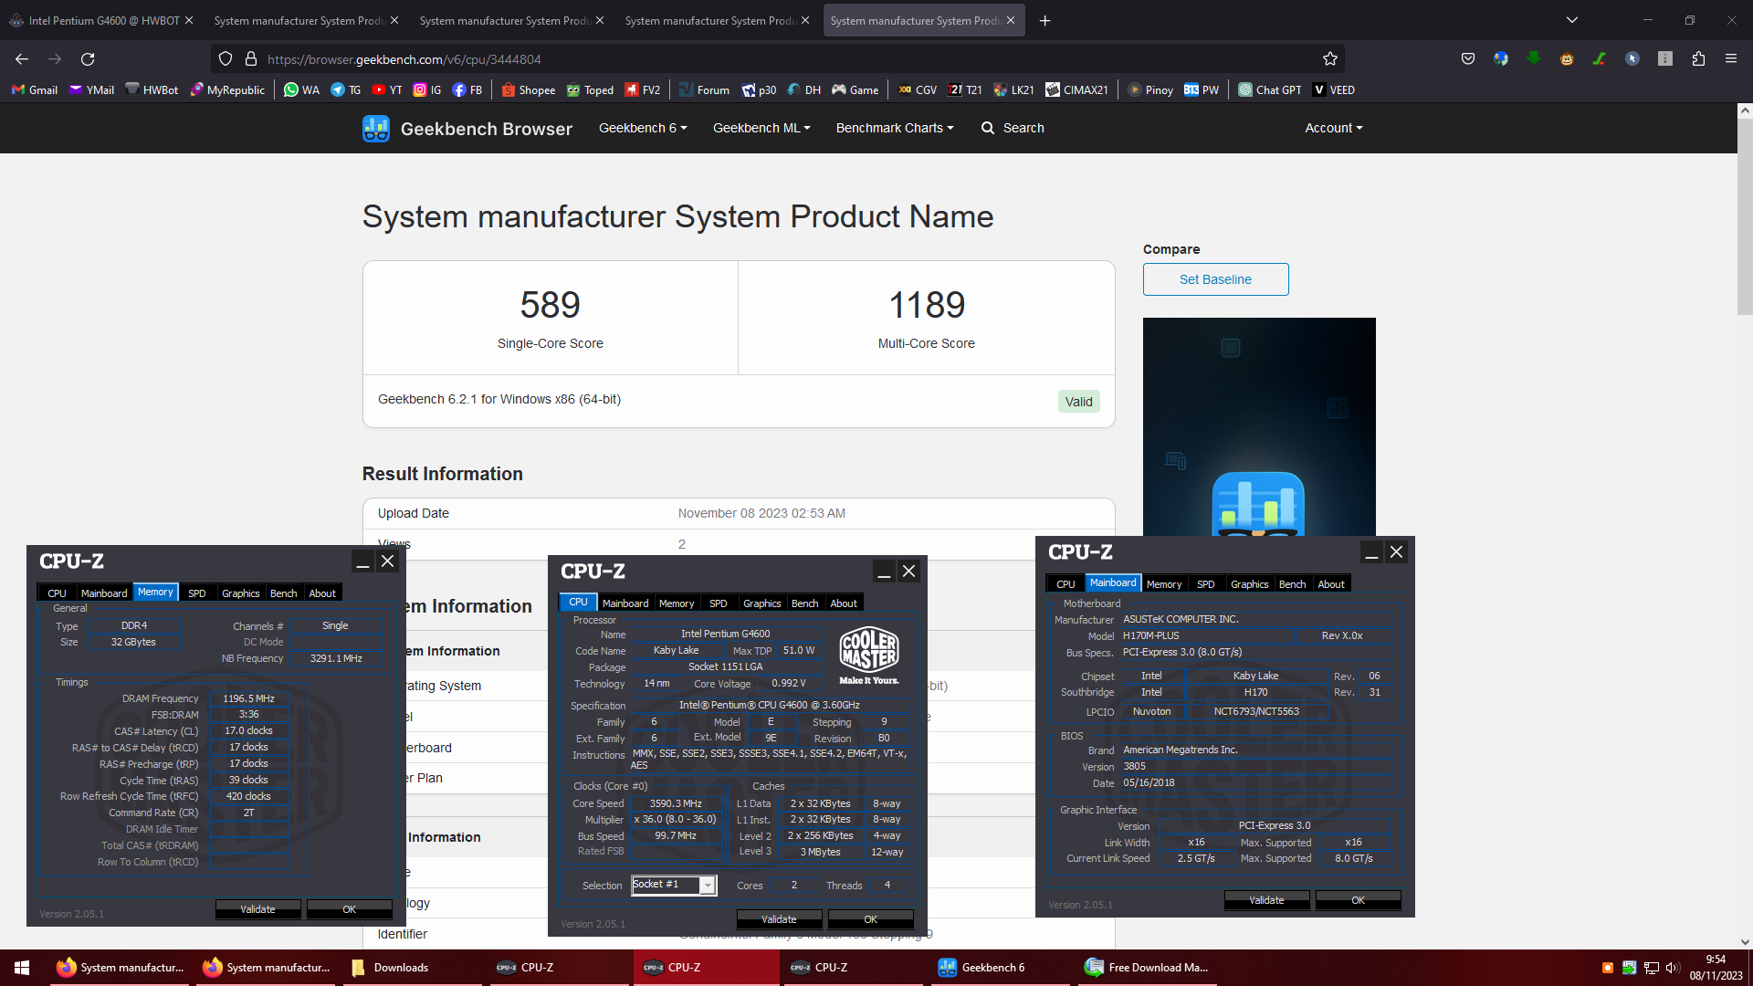Click the Firefox back arrow icon

(22, 59)
